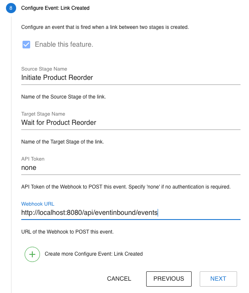Edit the Target Stage Name input

coord(131,123)
